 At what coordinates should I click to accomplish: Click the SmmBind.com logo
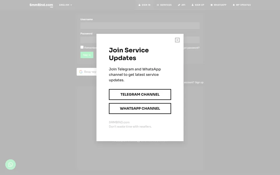coord(41,5)
